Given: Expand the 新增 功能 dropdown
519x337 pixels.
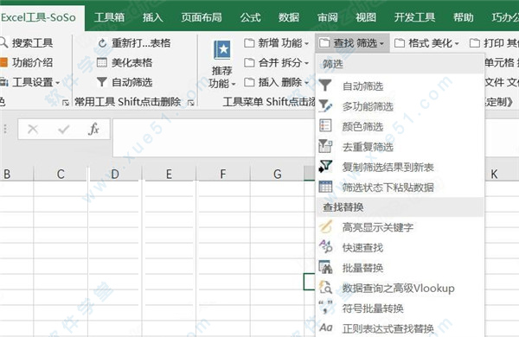Looking at the screenshot, I should point(277,43).
